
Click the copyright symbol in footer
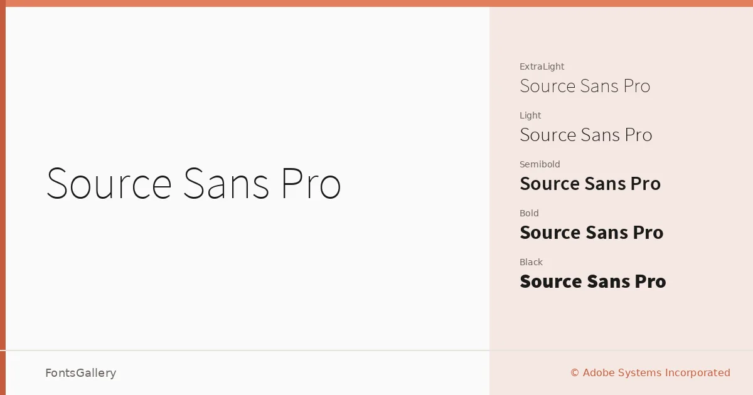tap(575, 373)
